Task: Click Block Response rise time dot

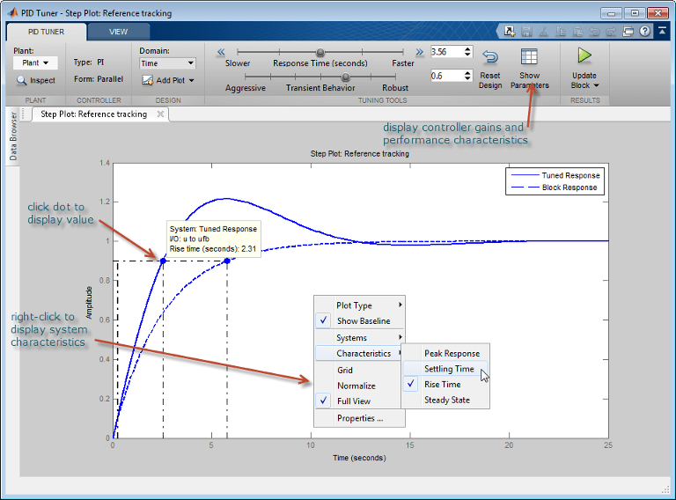Action: [x=227, y=261]
